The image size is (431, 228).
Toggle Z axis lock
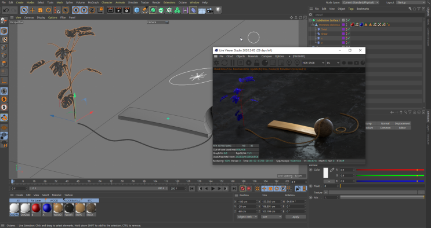(x=92, y=10)
